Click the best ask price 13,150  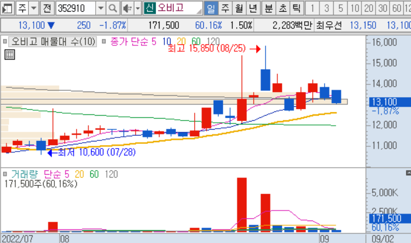(x=363, y=25)
